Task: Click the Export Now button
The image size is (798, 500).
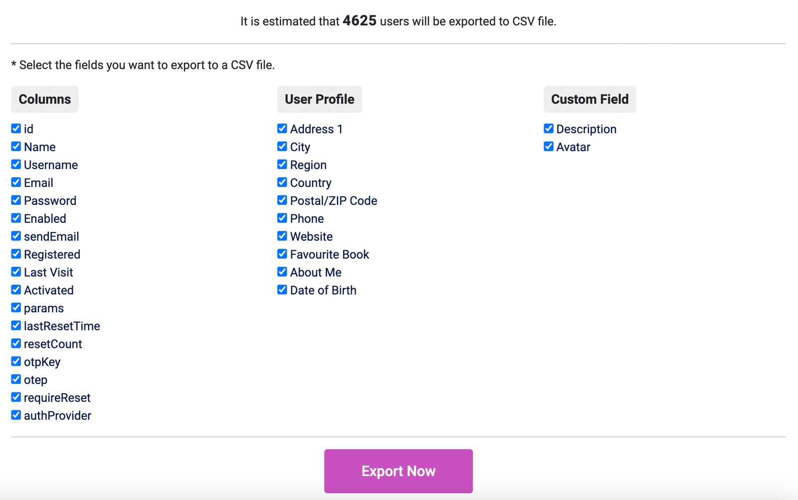Action: coord(398,471)
